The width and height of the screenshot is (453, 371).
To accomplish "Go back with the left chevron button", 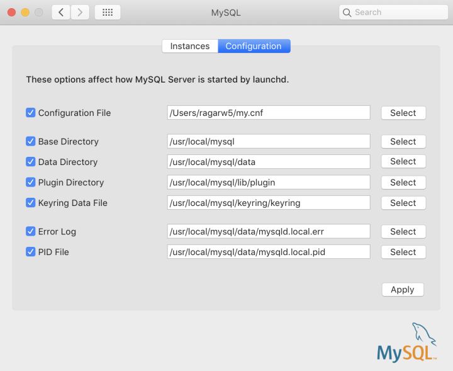I will (x=61, y=13).
